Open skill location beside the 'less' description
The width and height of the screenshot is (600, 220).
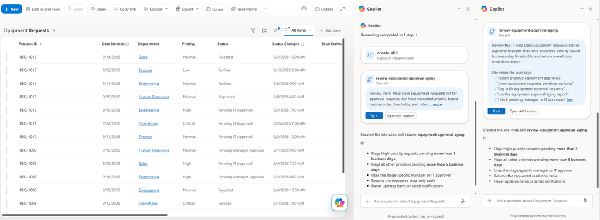point(523,111)
